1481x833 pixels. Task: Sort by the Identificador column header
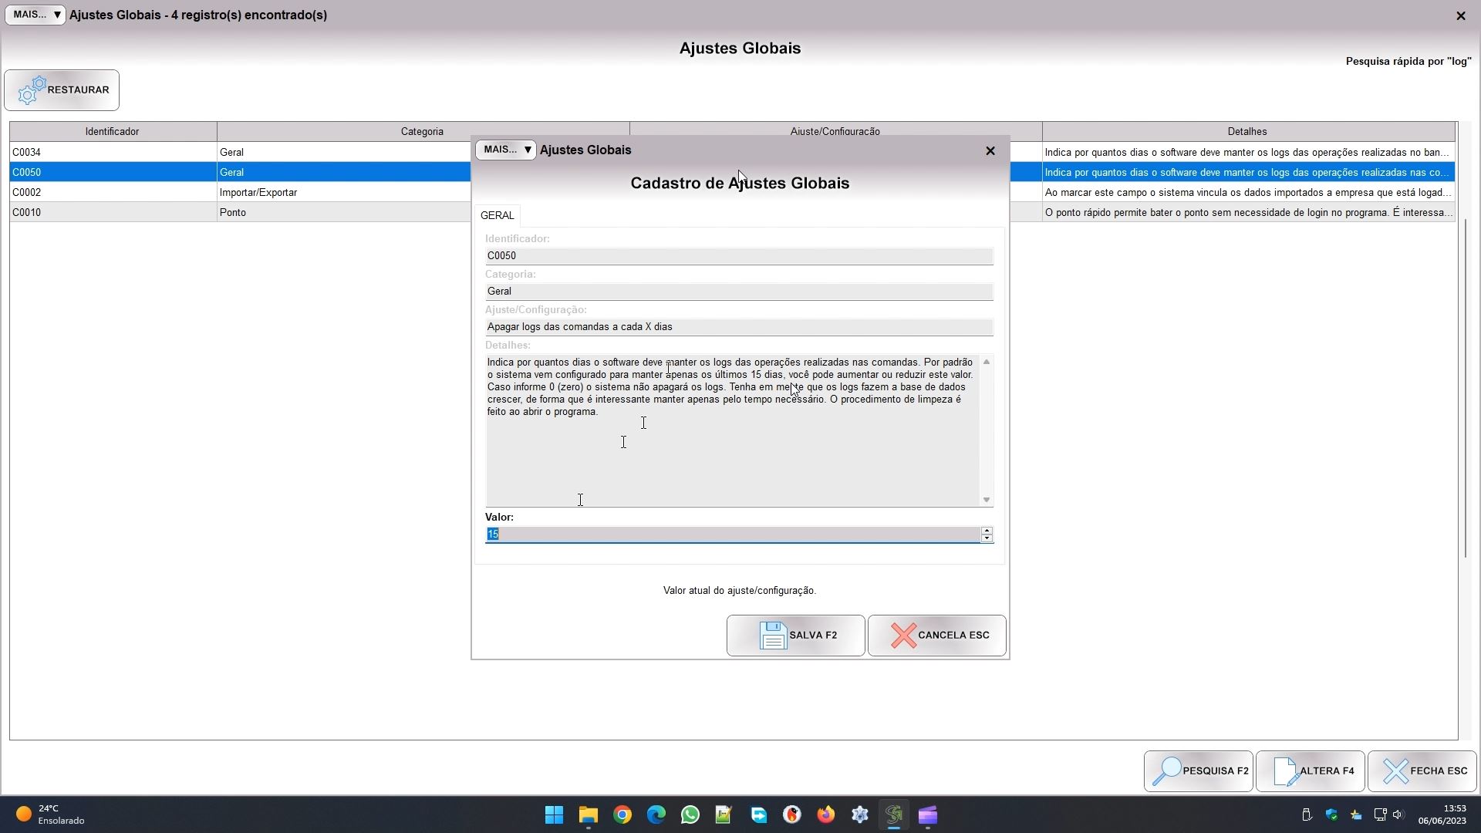113,132
